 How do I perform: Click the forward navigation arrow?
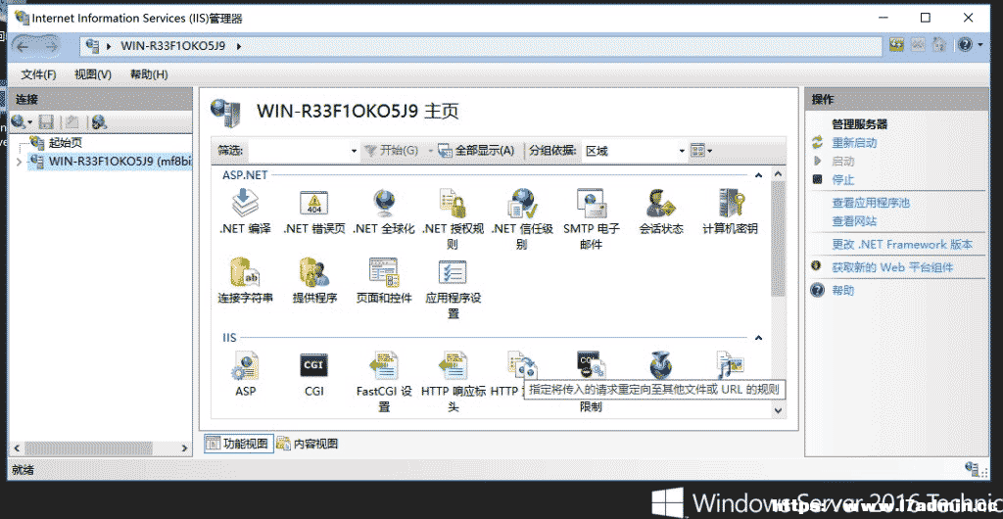[x=50, y=45]
